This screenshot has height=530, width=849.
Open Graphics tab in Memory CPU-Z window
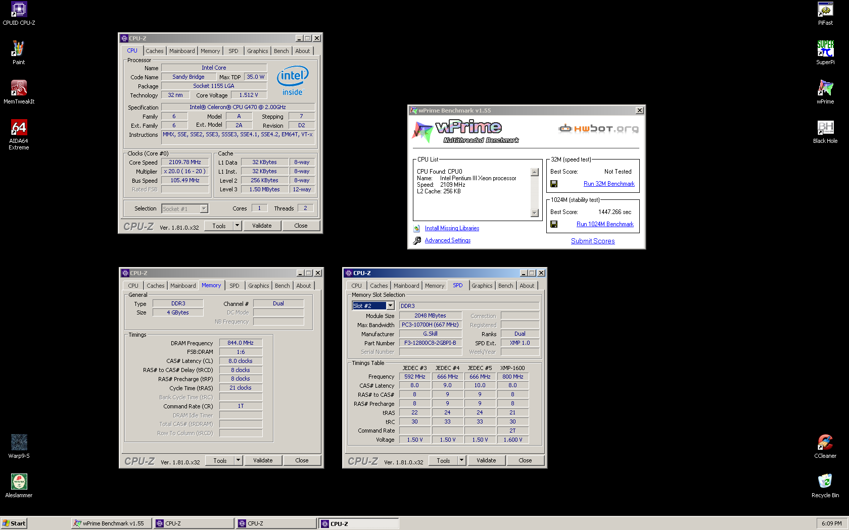pyautogui.click(x=259, y=286)
